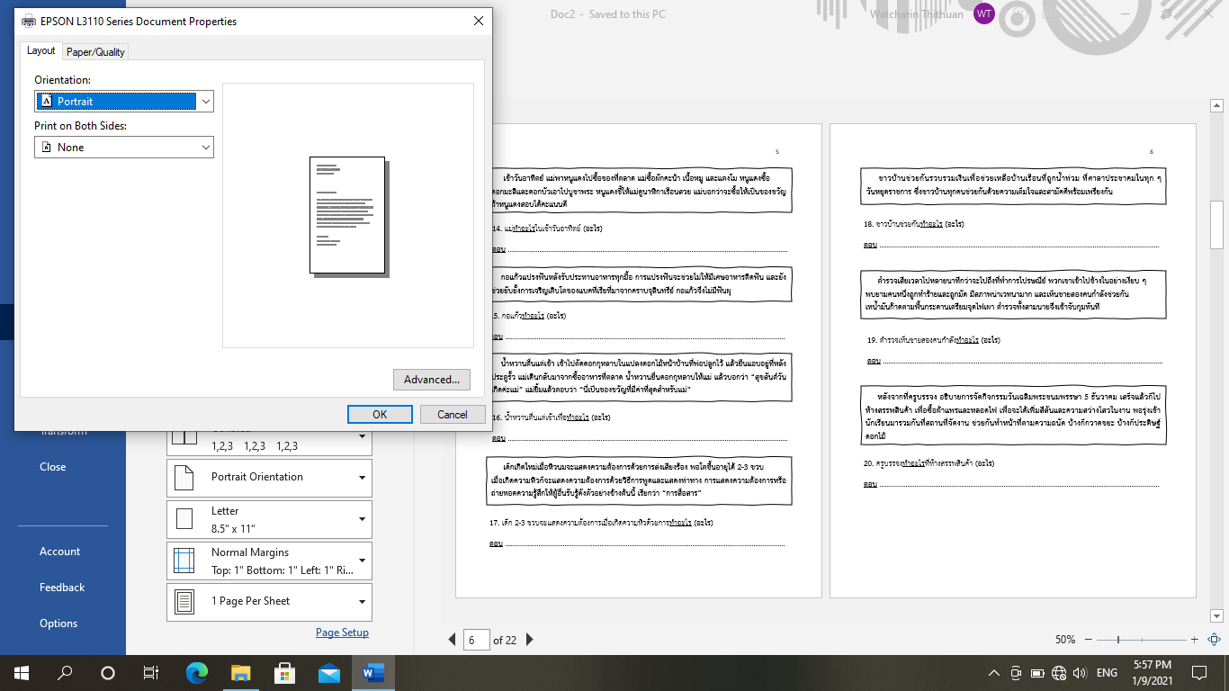
Task: Click preview page 5 thumbnail
Action: [x=639, y=361]
